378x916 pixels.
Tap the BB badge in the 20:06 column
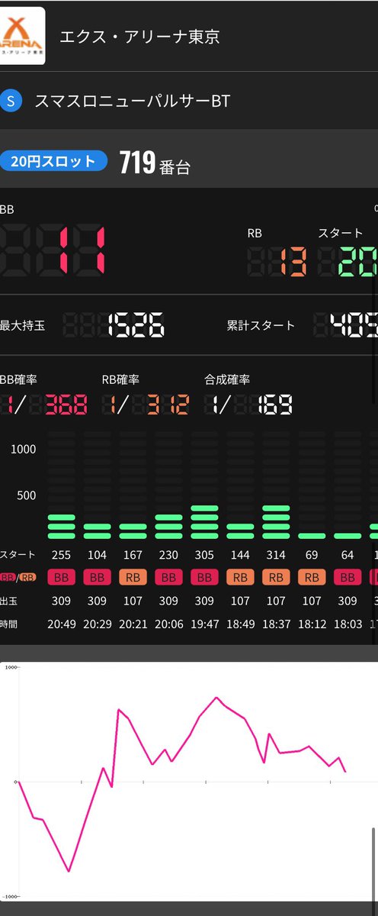pos(168,578)
